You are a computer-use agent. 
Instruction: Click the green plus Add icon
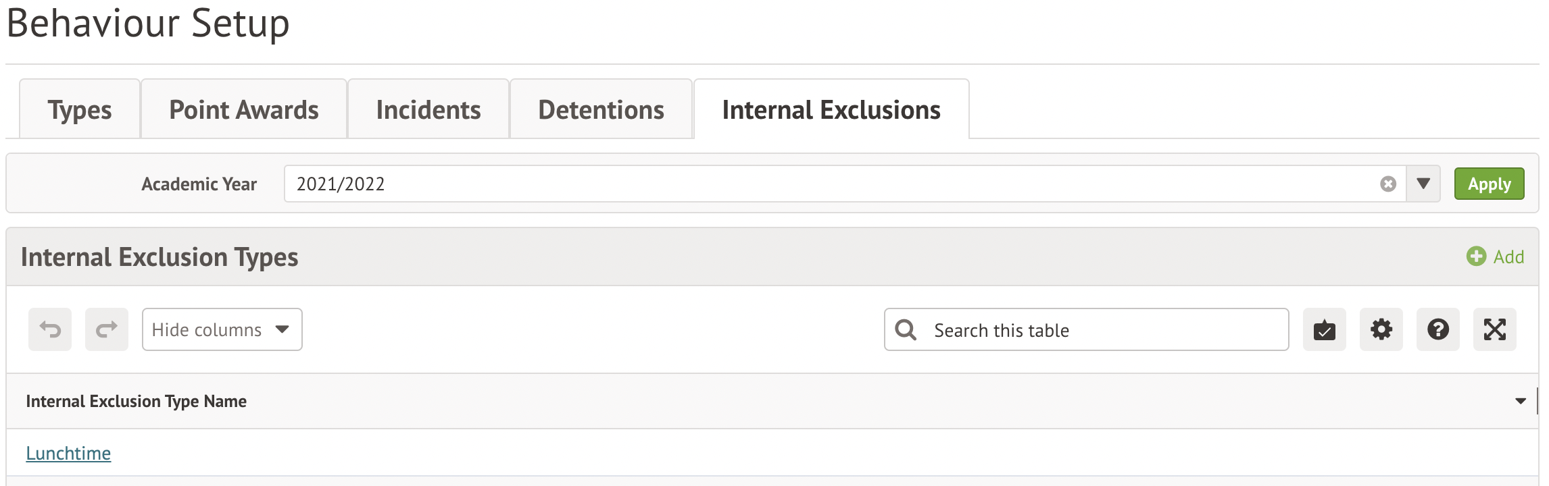pyautogui.click(x=1476, y=256)
